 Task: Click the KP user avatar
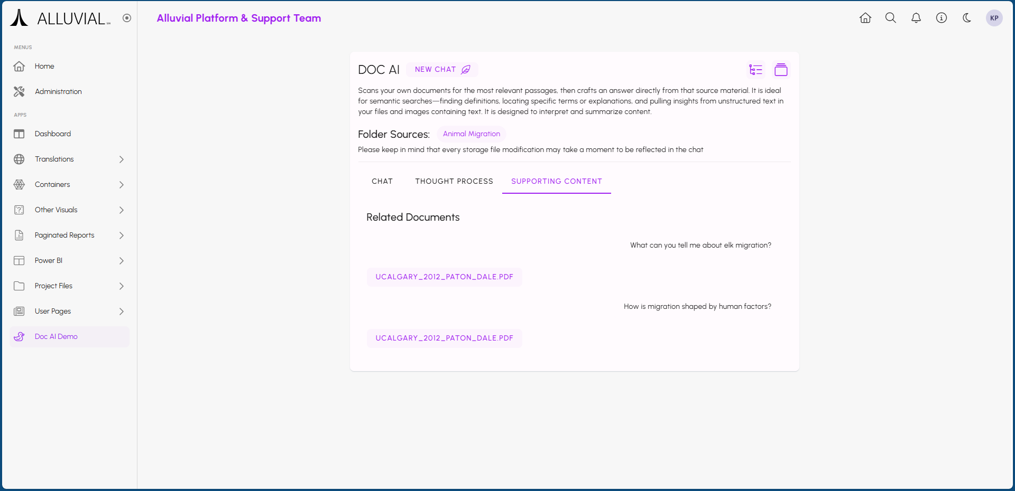coord(994,18)
